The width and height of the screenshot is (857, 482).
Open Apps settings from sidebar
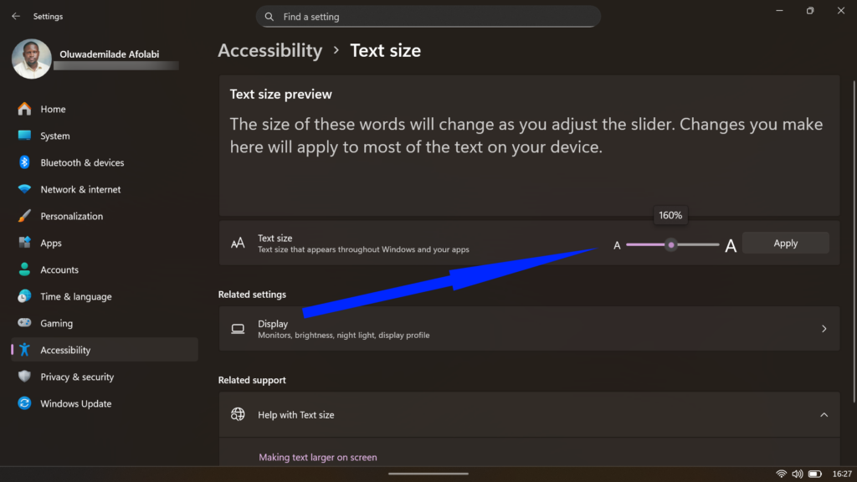coord(51,243)
